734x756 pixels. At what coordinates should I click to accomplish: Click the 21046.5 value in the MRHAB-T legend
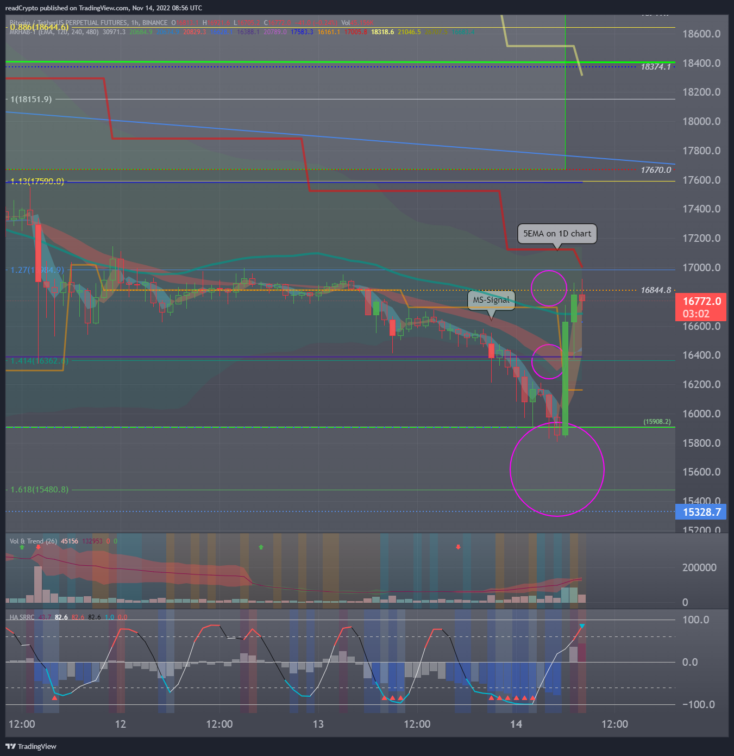click(409, 32)
